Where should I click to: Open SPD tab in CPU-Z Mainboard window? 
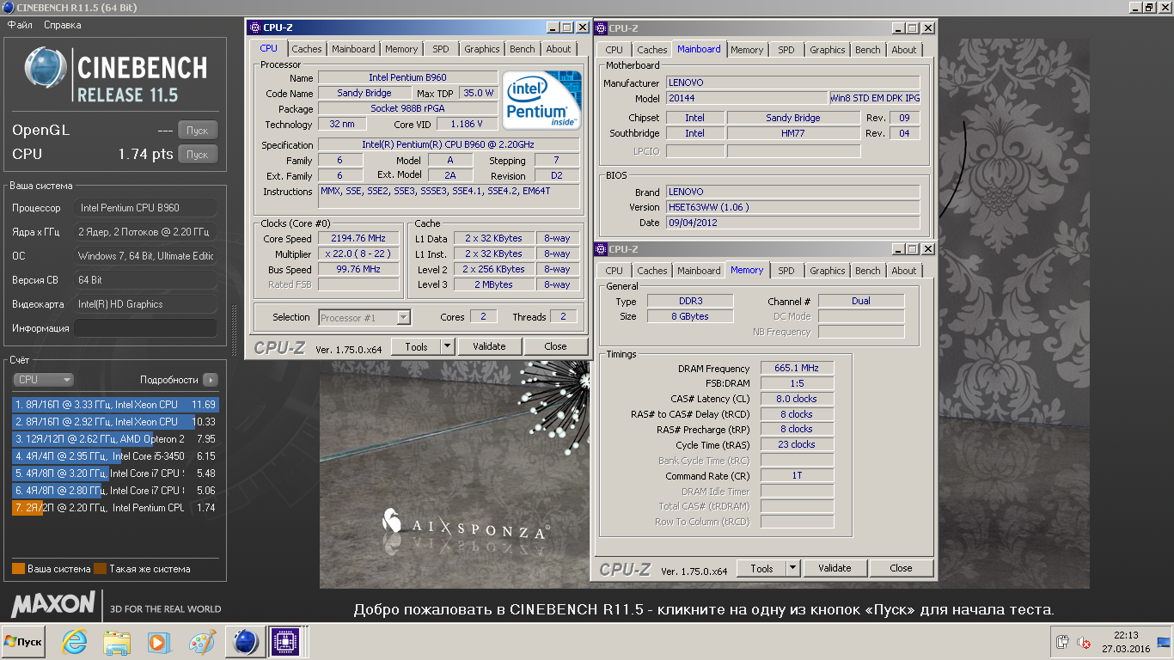click(786, 50)
